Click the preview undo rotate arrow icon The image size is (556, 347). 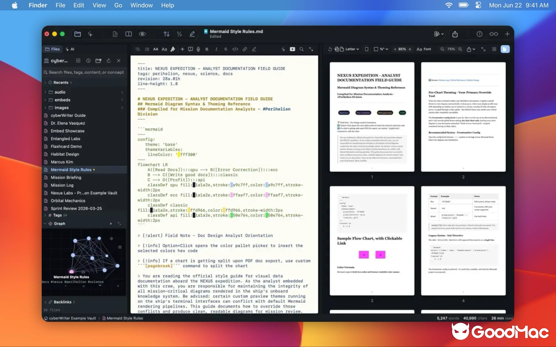[x=330, y=49]
